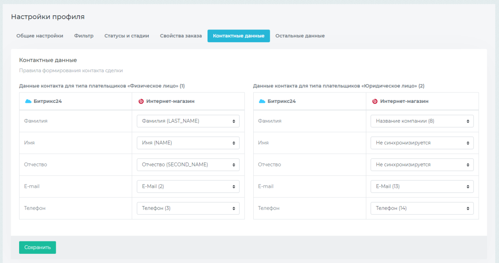Go to the Статусы и стадии tab
This screenshot has height=263, width=499.
[x=126, y=36]
